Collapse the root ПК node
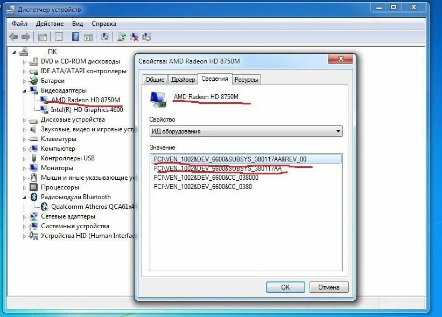442x317 pixels. [x=14, y=52]
